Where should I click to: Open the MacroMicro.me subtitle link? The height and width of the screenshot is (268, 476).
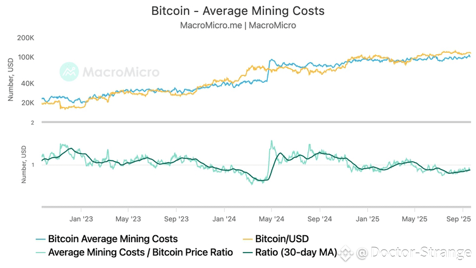211,25
